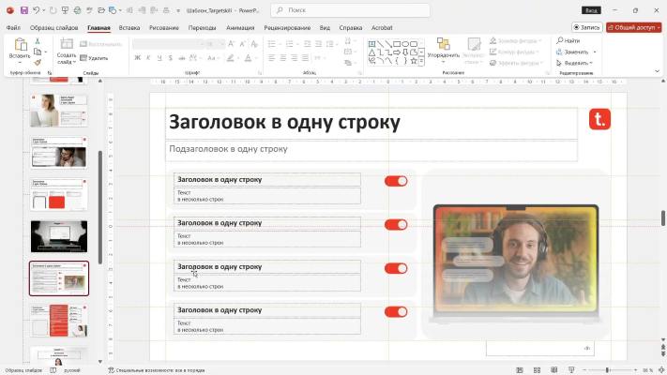This screenshot has width=667, height=375.
Task: Expand the shapes gallery more arrow
Action: click(421, 61)
